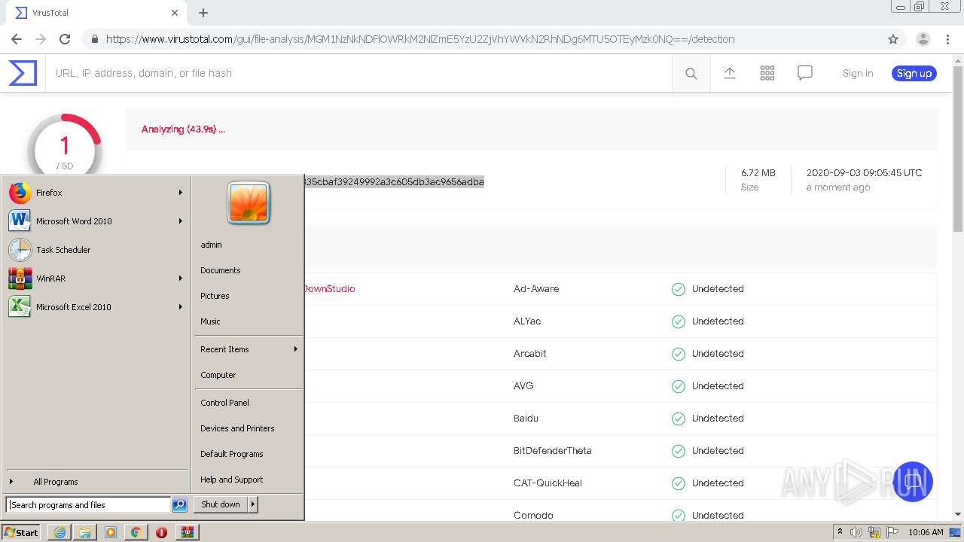Expand the Microsoft Word 2010 submenu arrow
The width and height of the screenshot is (964, 542).
(181, 221)
